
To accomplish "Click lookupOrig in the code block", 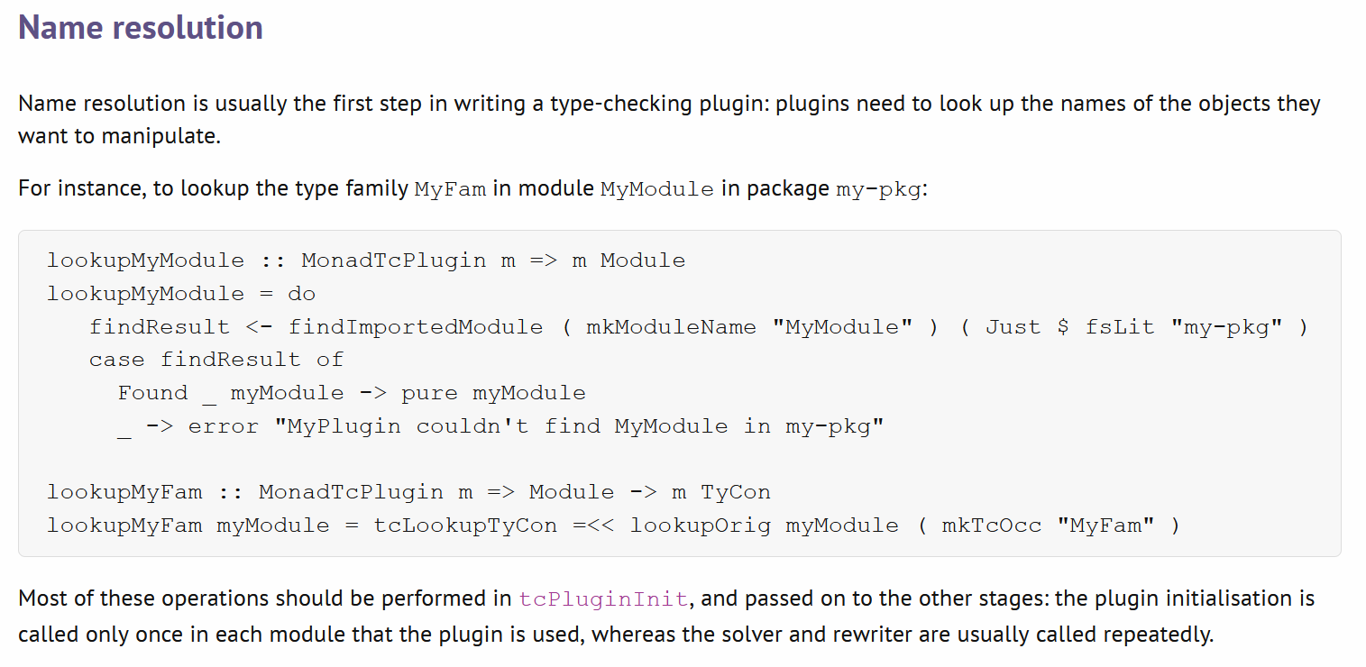I will [700, 525].
